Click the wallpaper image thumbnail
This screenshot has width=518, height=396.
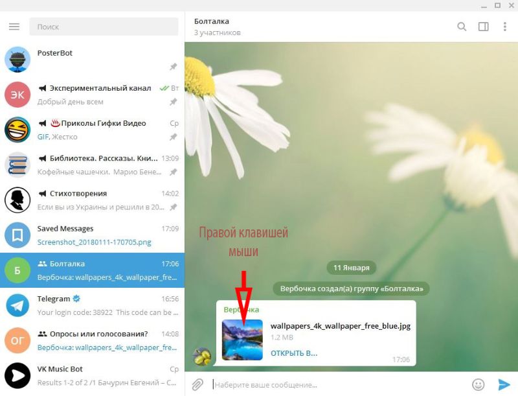click(x=242, y=340)
